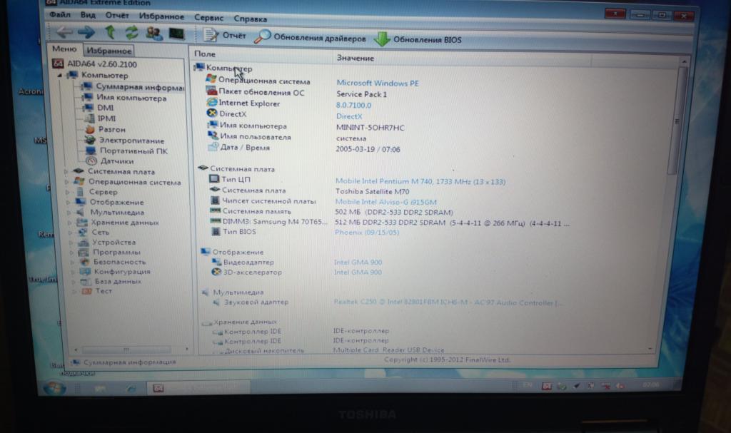Switch to the Избранное tab
731x433 pixels.
pyautogui.click(x=109, y=51)
